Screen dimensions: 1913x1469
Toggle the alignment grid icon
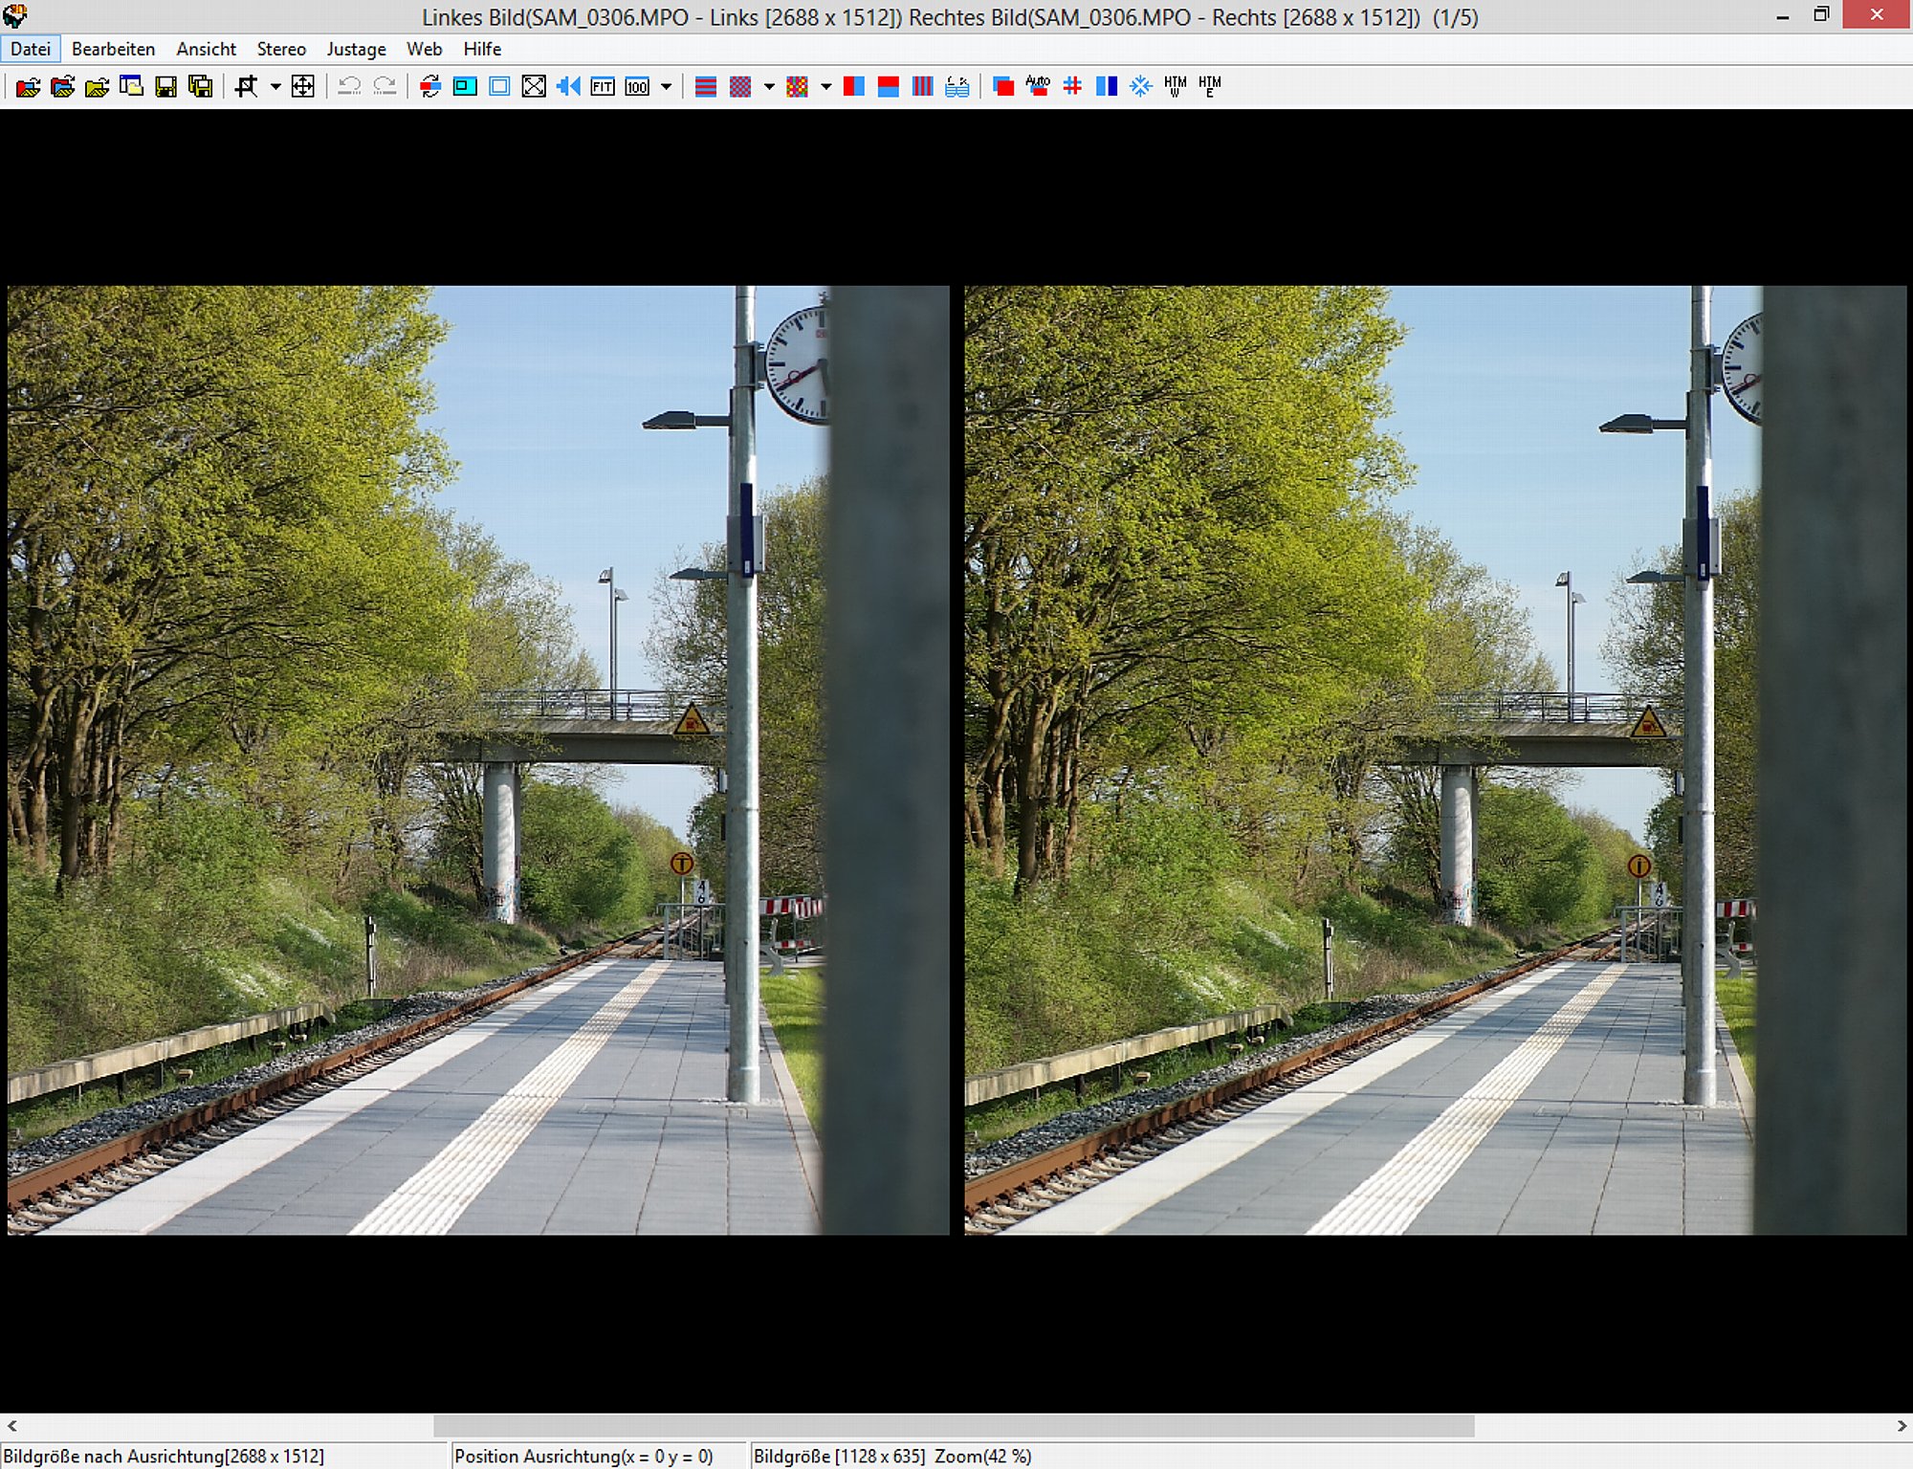click(1072, 87)
